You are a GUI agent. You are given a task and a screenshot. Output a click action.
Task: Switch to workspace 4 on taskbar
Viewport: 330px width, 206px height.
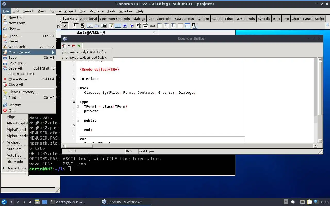coord(30,202)
